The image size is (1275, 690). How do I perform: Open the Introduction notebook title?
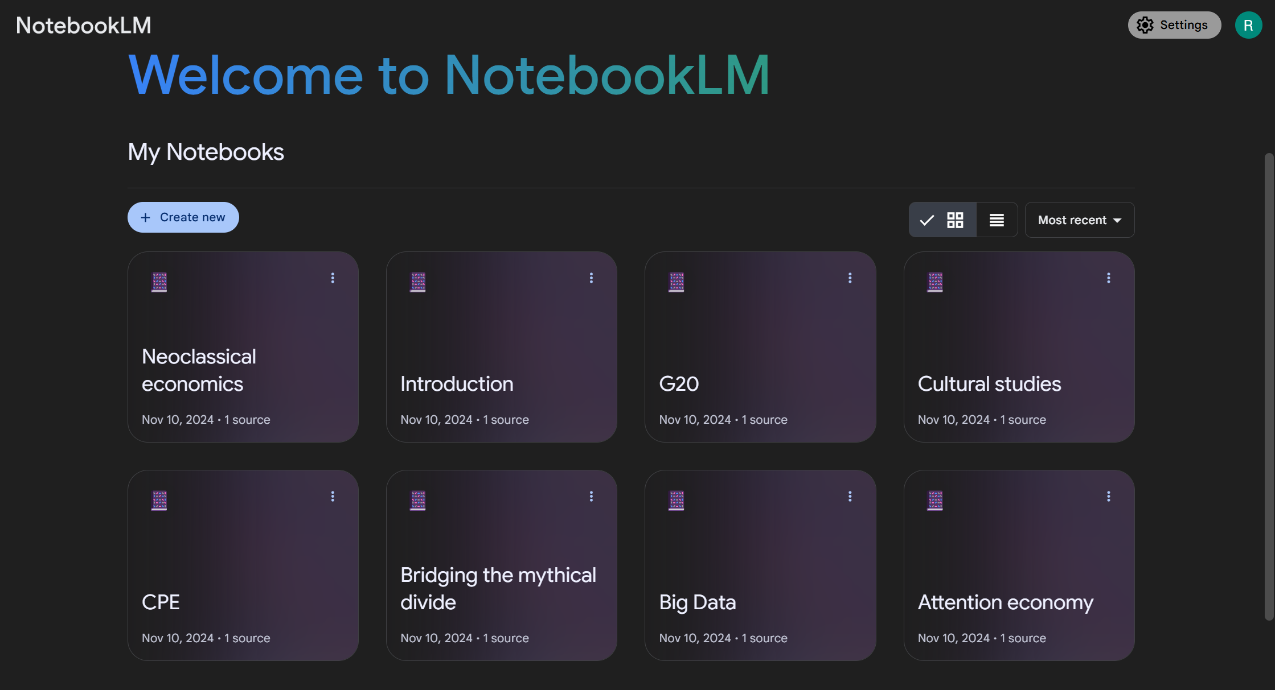457,384
